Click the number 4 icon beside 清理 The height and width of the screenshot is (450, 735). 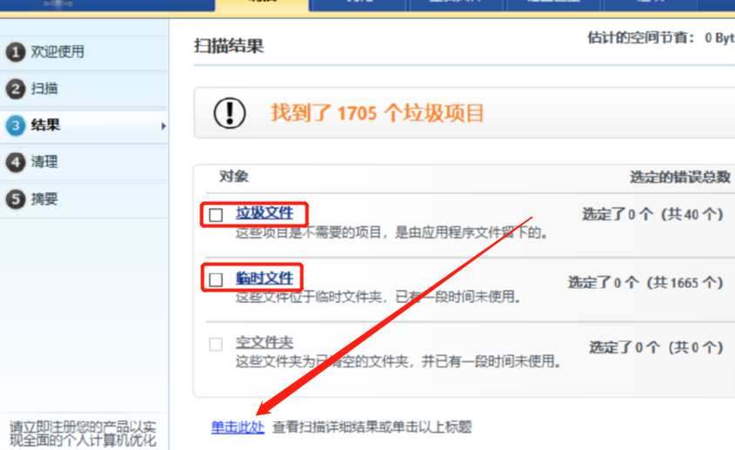tap(15, 162)
